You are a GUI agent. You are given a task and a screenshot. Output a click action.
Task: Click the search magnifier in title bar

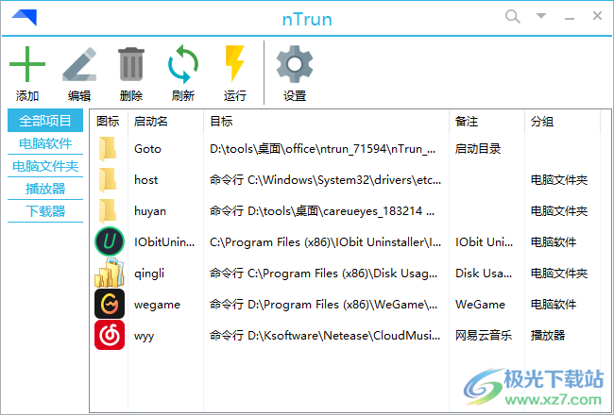tap(513, 16)
